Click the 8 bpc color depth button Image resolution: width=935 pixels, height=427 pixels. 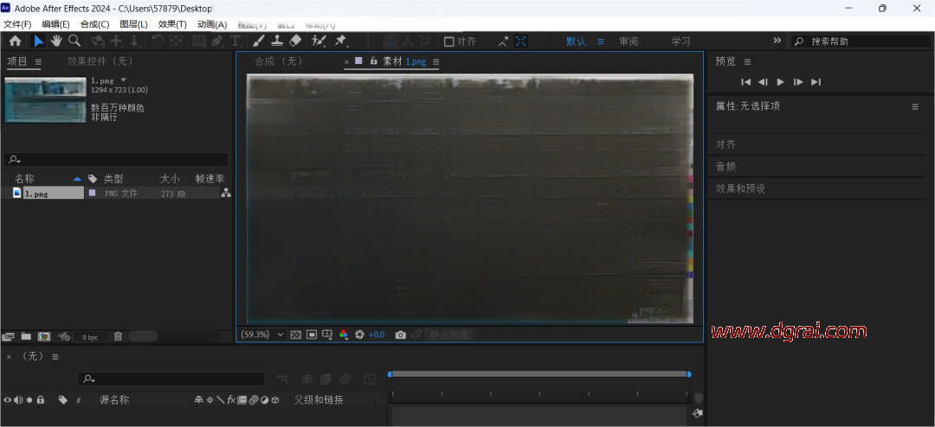89,336
